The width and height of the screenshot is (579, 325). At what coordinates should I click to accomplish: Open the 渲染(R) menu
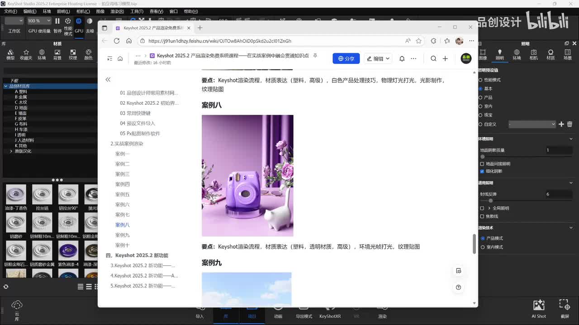coord(117,11)
